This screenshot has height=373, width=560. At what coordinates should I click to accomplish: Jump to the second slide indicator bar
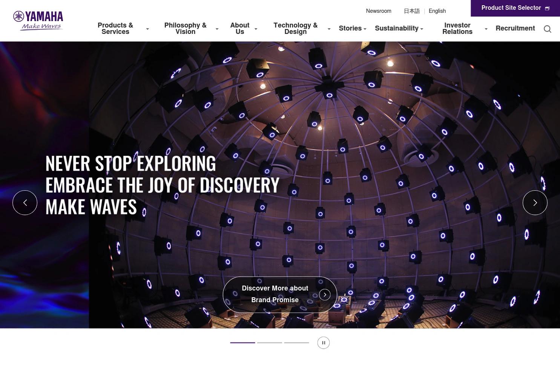click(270, 343)
